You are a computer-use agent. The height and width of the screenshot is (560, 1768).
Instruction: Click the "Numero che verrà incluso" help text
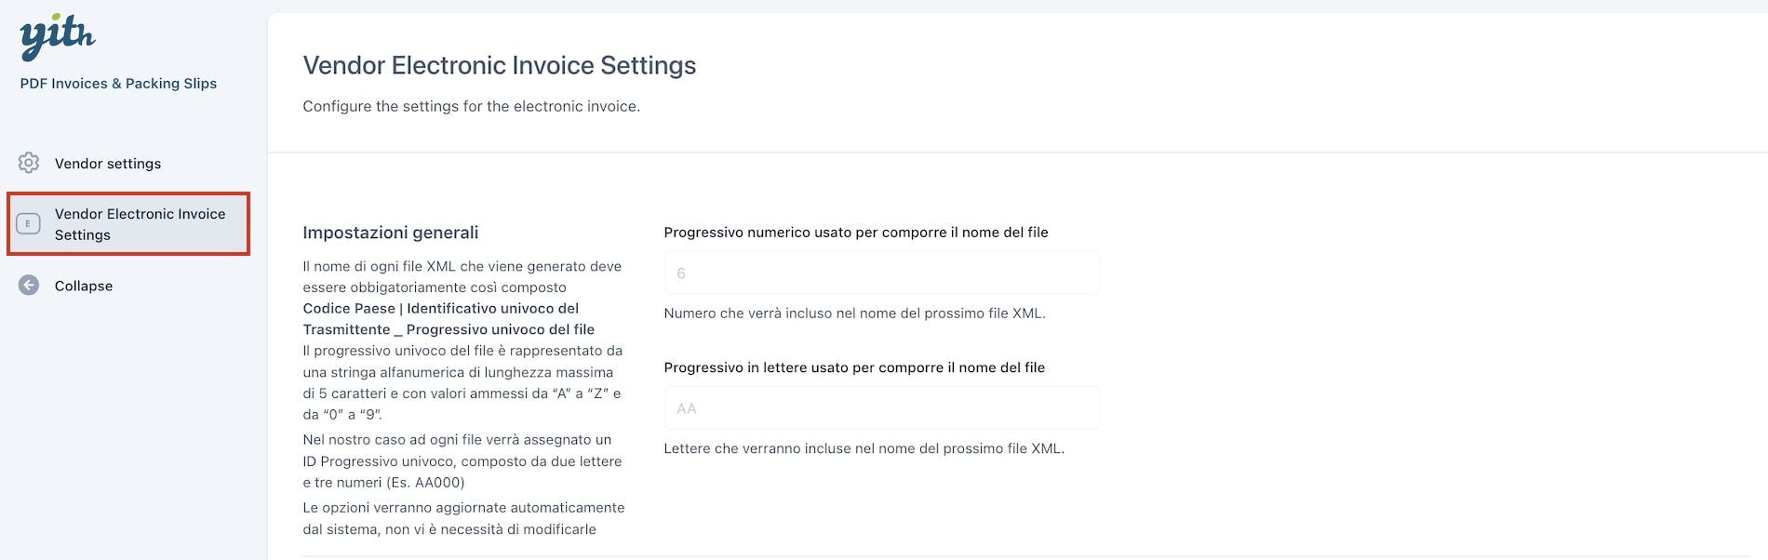(854, 313)
